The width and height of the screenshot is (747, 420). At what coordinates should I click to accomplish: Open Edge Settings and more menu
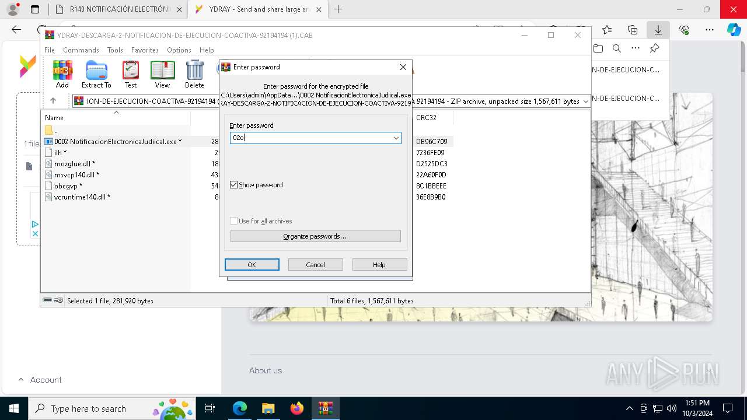coord(710,30)
